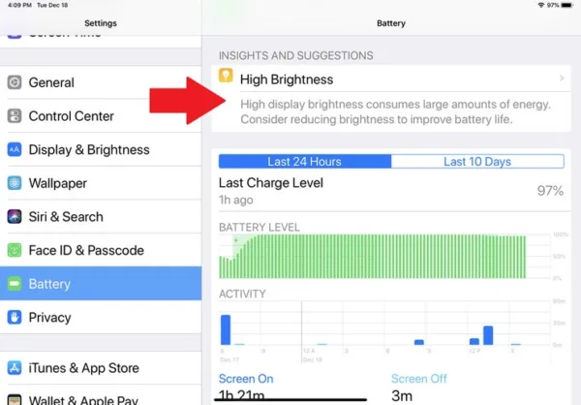Select Battery in the settings sidebar

pyautogui.click(x=101, y=284)
